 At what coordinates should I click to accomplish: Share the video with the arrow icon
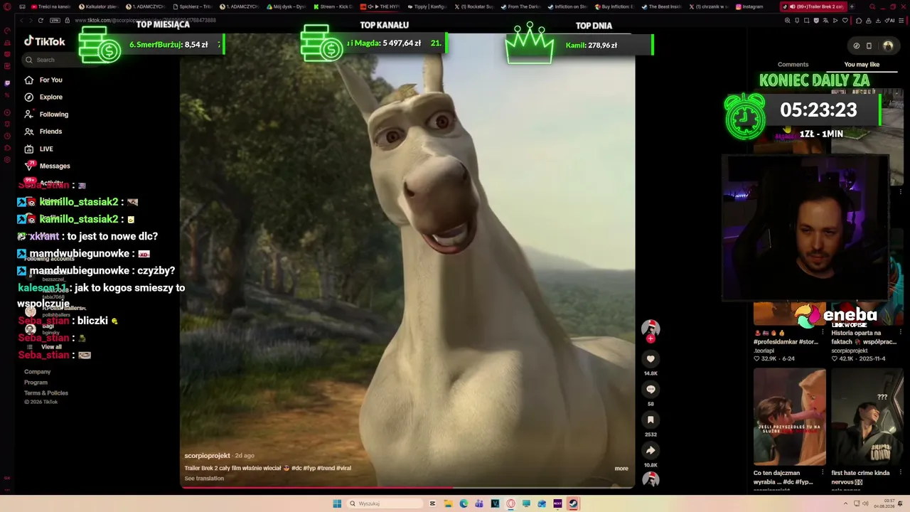pos(651,450)
